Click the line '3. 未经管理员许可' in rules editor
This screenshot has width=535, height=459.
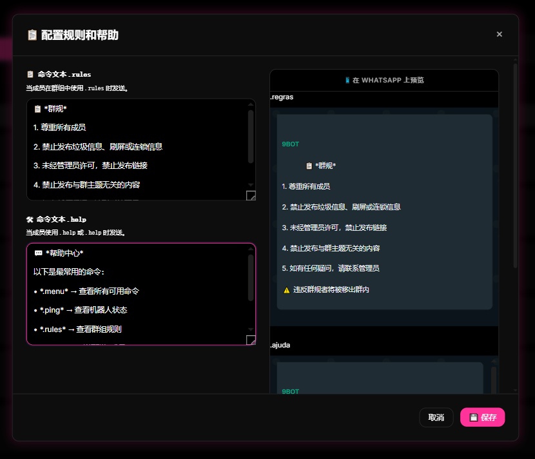click(x=90, y=166)
